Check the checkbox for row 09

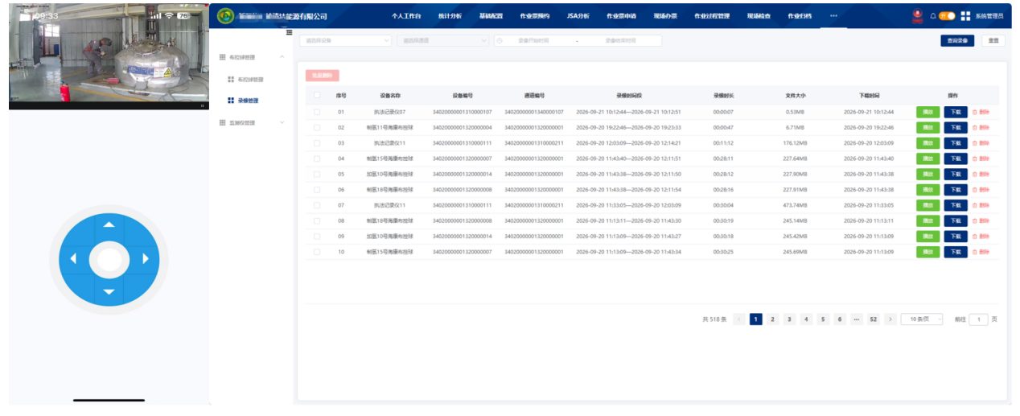[317, 236]
